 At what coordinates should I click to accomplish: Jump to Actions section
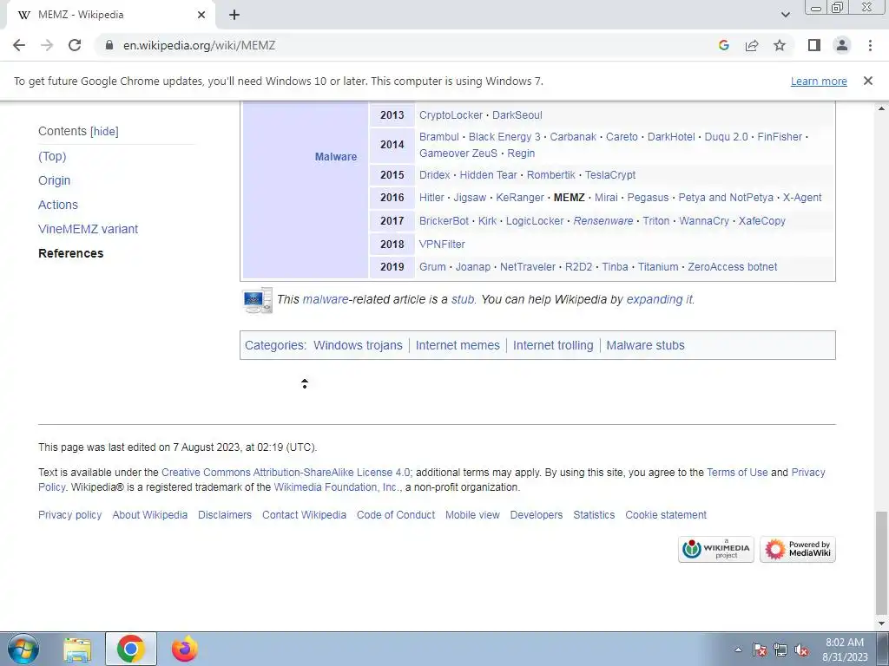click(x=58, y=205)
